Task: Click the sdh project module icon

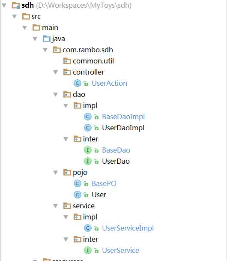Action: pyautogui.click(x=16, y=5)
